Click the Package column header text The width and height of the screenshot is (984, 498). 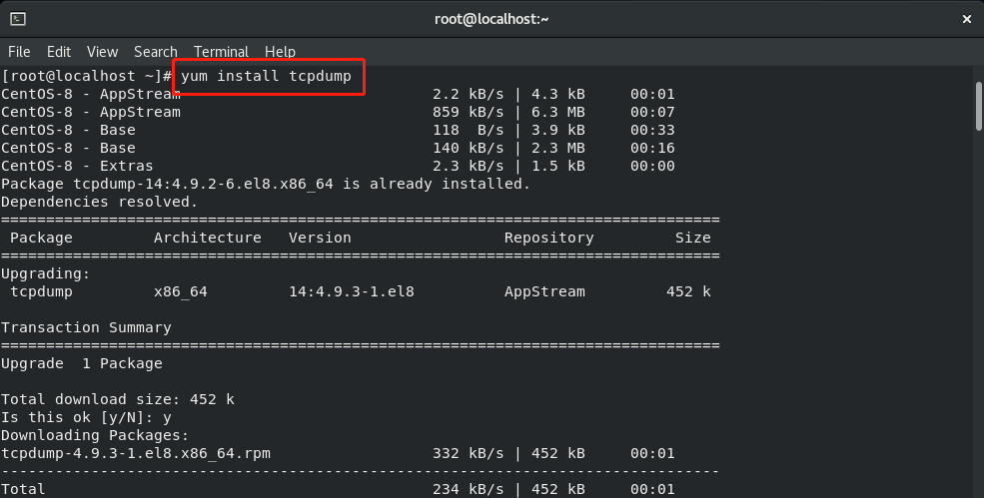tap(41, 239)
